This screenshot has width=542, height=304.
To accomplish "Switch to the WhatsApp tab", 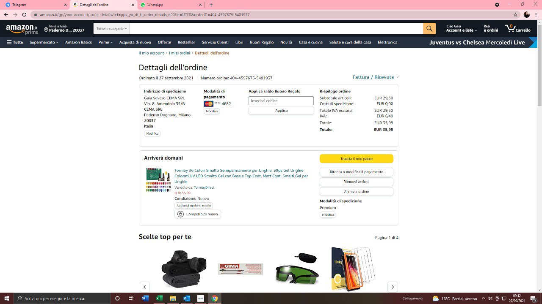I will (x=171, y=5).
